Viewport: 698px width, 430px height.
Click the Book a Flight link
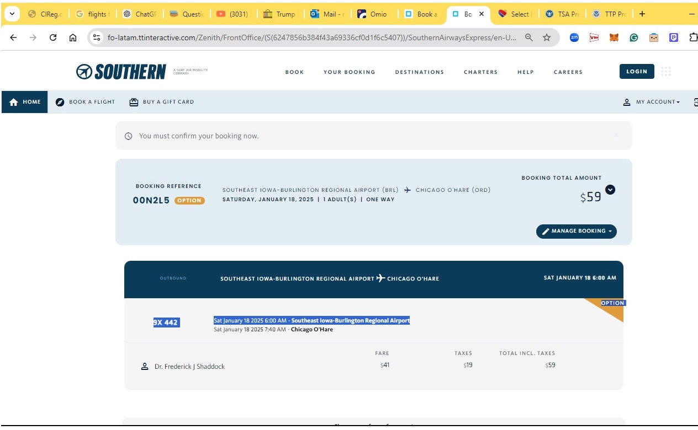tap(85, 102)
